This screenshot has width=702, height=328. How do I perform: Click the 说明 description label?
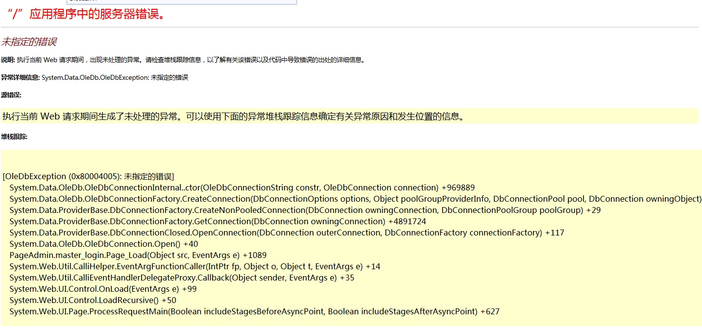pos(8,60)
